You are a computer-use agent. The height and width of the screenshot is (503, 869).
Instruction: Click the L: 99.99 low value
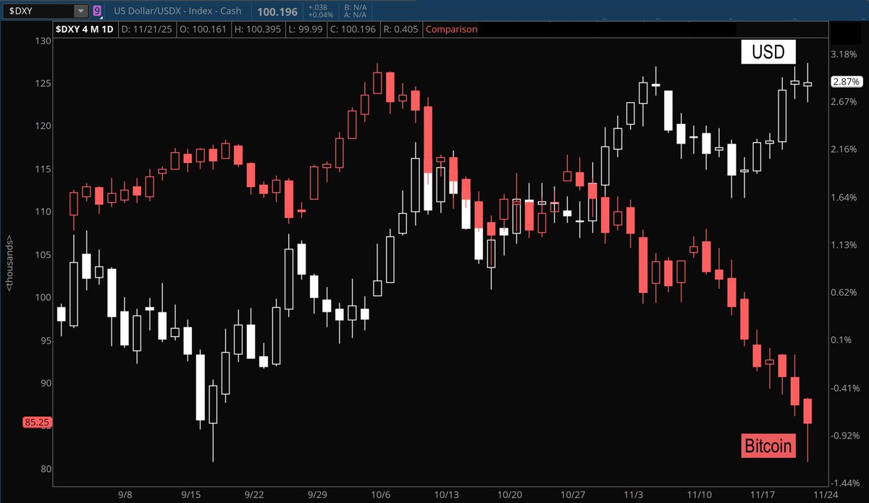[305, 30]
